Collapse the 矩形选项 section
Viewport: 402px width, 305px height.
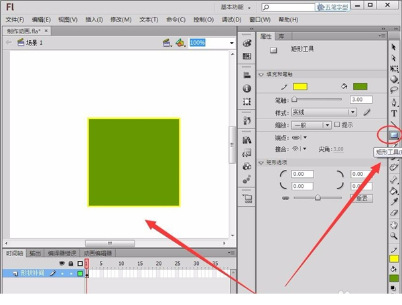[261, 163]
